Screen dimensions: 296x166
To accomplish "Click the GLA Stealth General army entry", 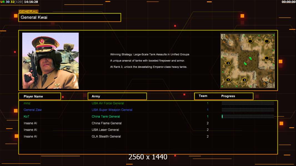I will pyautogui.click(x=106, y=136).
